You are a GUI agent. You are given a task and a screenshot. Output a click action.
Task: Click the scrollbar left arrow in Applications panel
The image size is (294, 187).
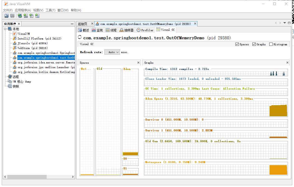(x=5, y=177)
